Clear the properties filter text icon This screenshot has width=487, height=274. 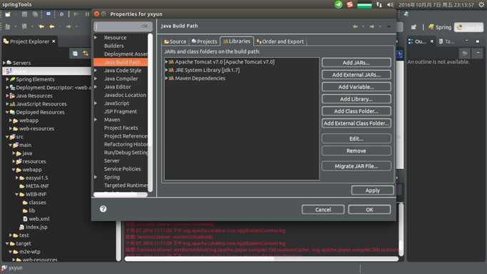[x=145, y=26]
